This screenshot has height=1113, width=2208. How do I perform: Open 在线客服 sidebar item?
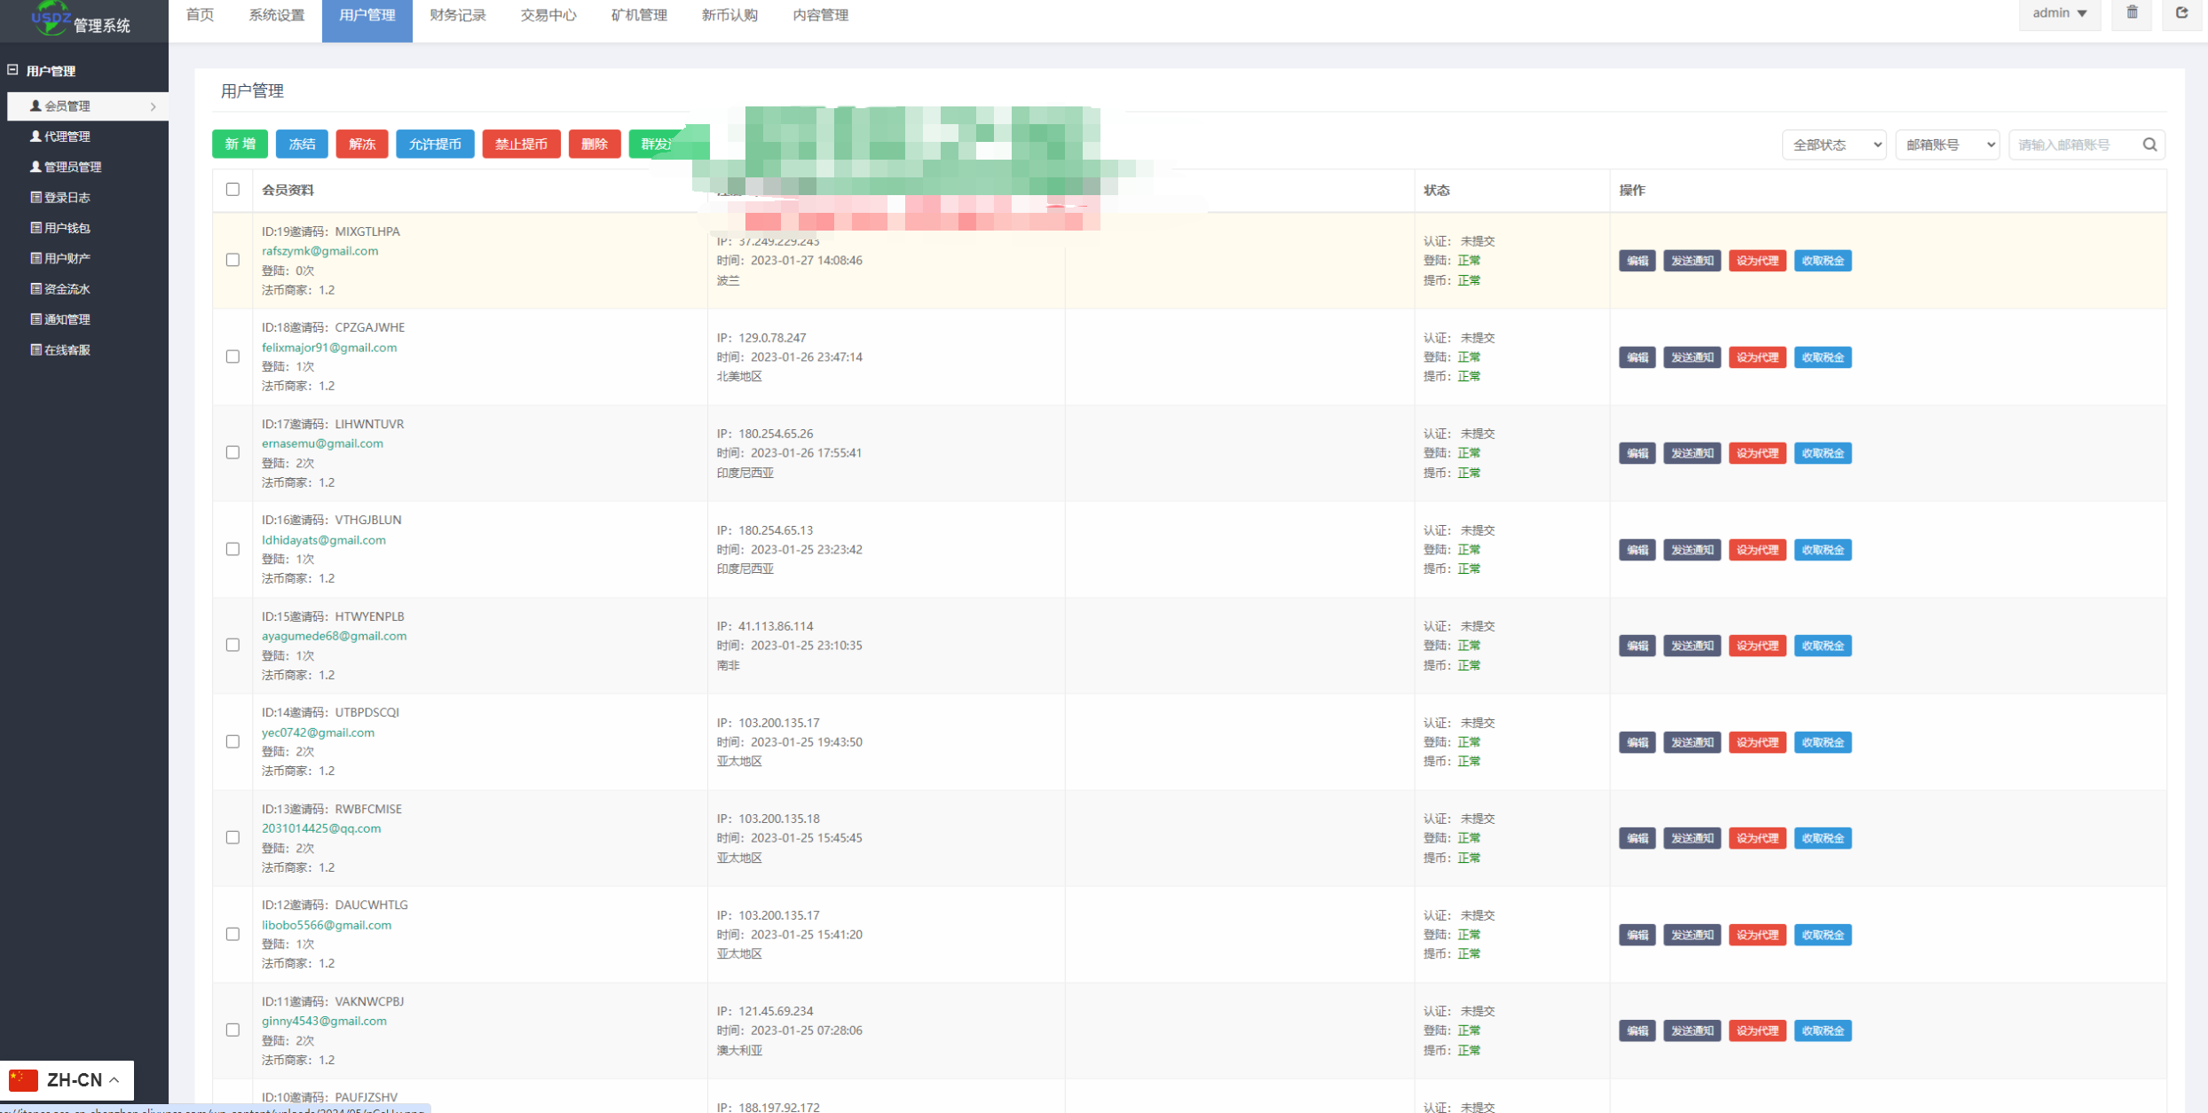pos(67,350)
